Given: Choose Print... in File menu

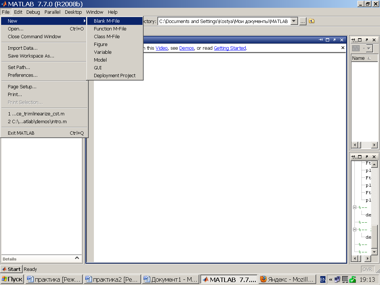Looking at the screenshot, I should 44,94.
